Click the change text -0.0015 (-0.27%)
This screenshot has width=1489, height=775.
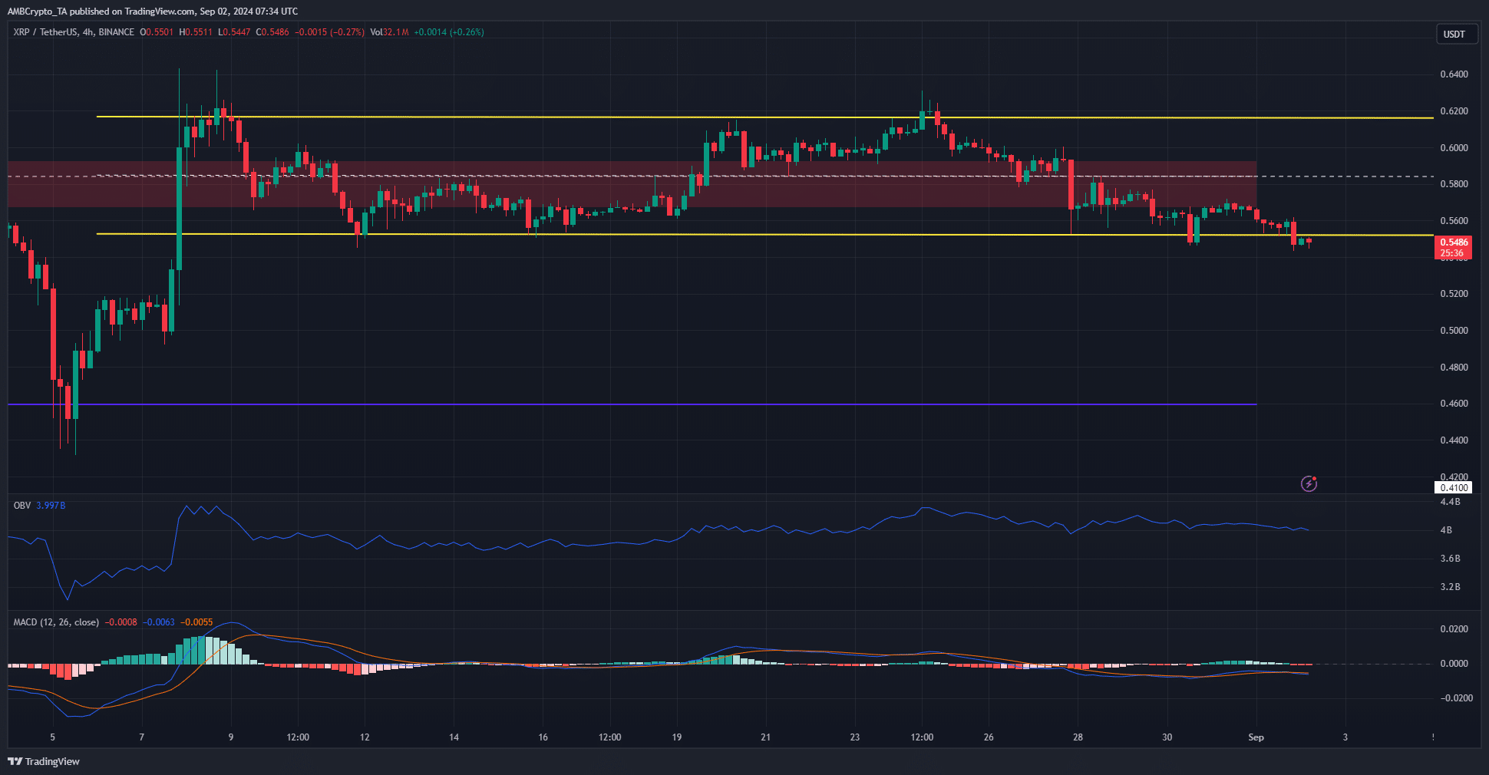[330, 32]
